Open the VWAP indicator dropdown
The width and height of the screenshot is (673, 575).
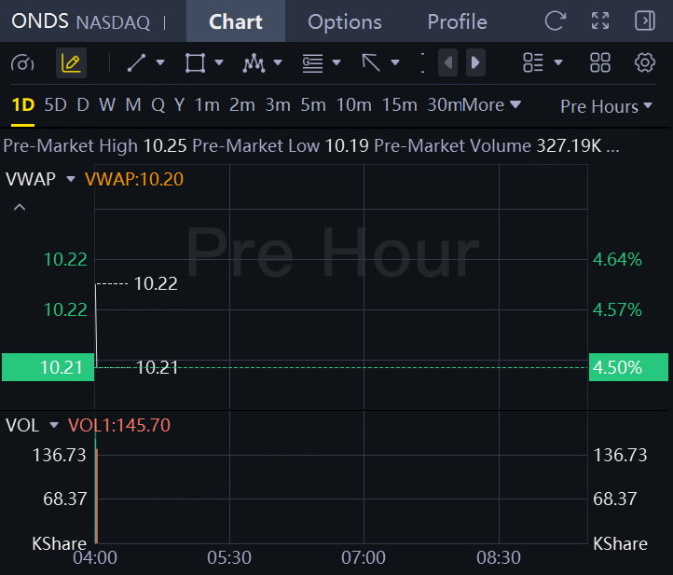click(71, 179)
